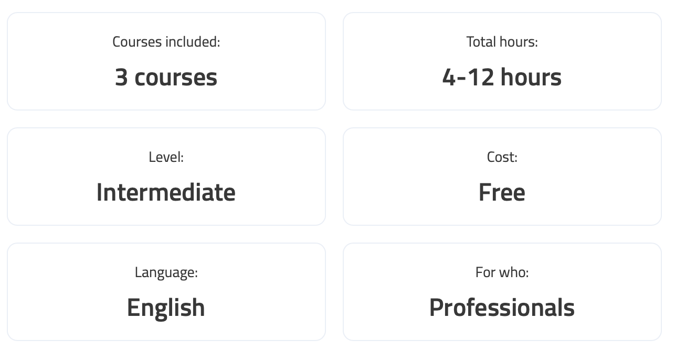Viewport: 675px width, 351px height.
Task: Open the Cost info card
Action: coord(502,177)
